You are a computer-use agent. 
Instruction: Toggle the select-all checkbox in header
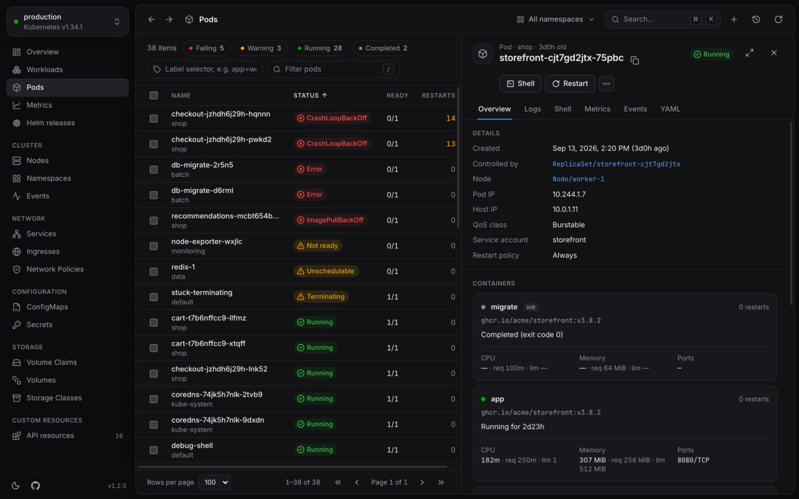pyautogui.click(x=154, y=95)
